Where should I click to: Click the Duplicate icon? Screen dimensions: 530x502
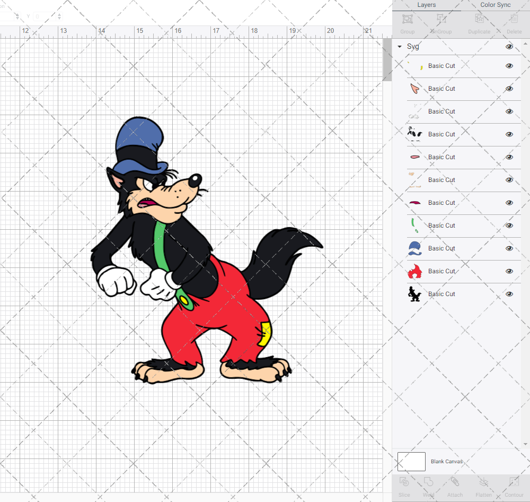479,19
